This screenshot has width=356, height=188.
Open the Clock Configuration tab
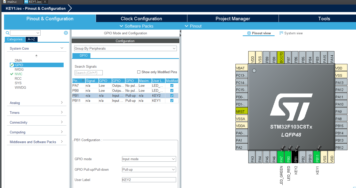pyautogui.click(x=141, y=19)
